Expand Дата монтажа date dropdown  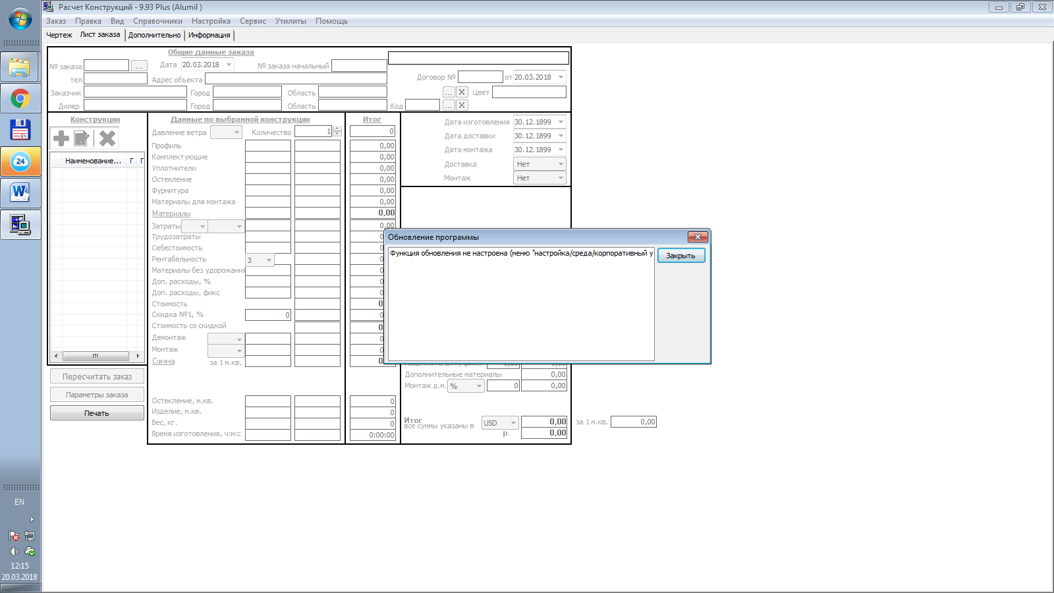point(561,150)
